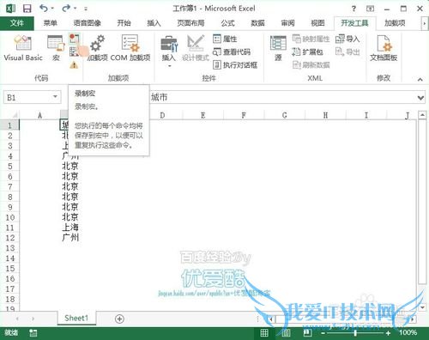Select column F header
Viewport: 429px width, 340px height.
coord(244,115)
